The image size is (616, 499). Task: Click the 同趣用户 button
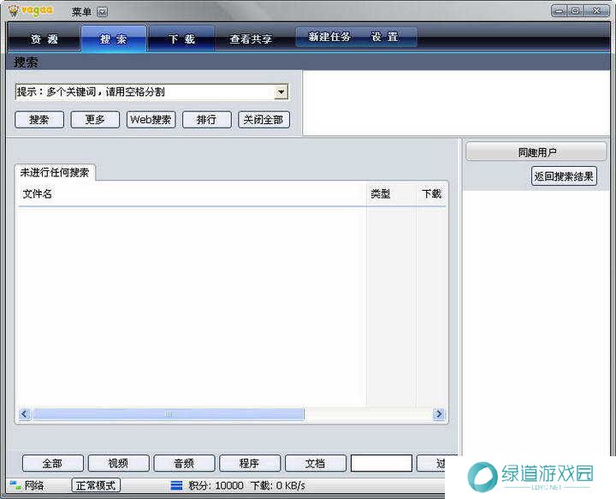[536, 152]
